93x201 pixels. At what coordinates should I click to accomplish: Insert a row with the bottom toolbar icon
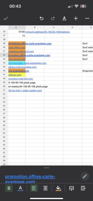click(x=72, y=188)
